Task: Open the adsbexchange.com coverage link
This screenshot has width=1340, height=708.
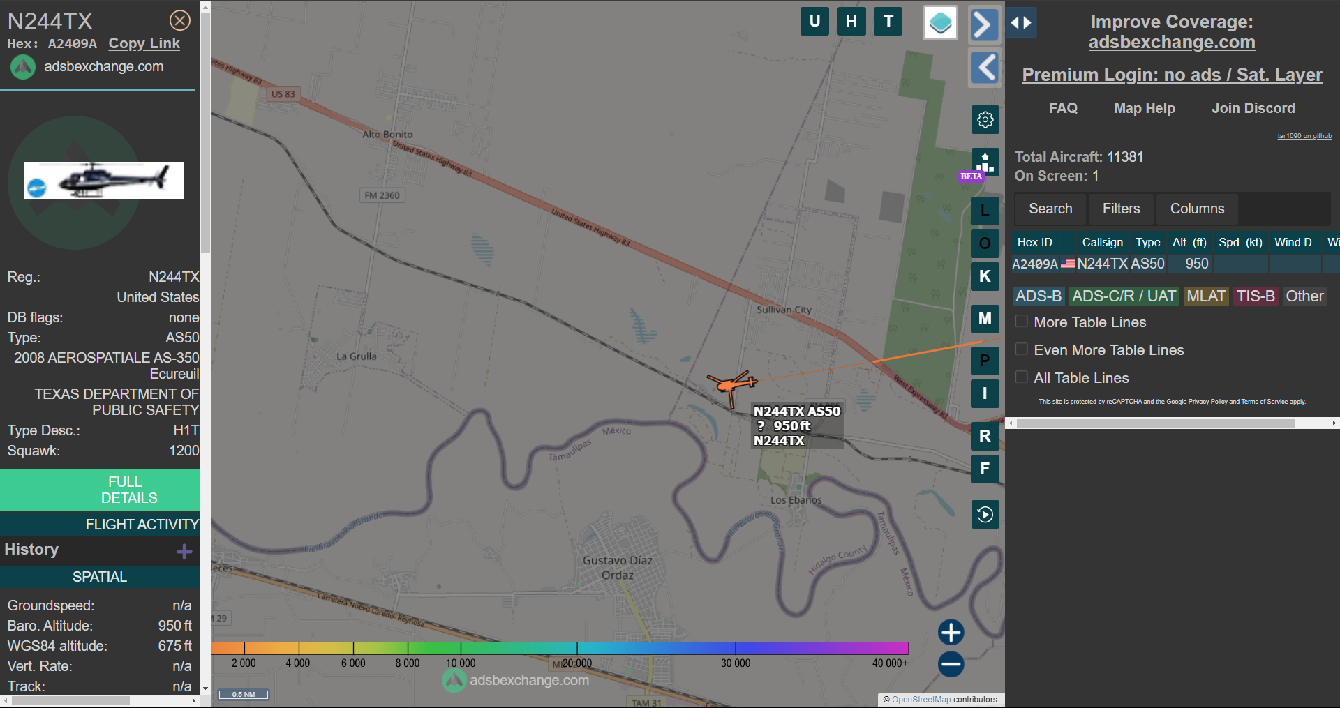Action: coord(1172,43)
